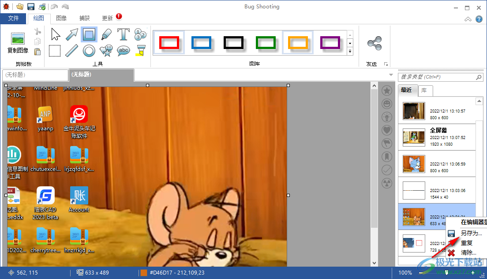
Task: Click the canvas vertical scrollbar down arrow
Action: pos(374,263)
